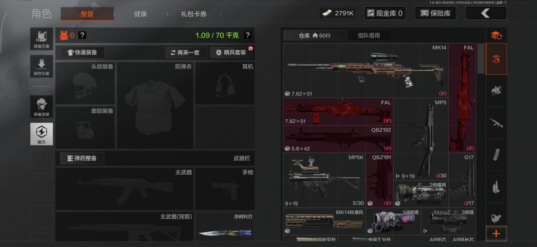Image resolution: width=537 pixels, height=247 pixels.
Task: Open the 装备涂装 gear skin icon
Action: click(x=41, y=107)
